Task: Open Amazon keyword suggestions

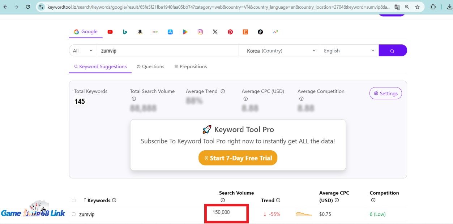Action: [140, 32]
